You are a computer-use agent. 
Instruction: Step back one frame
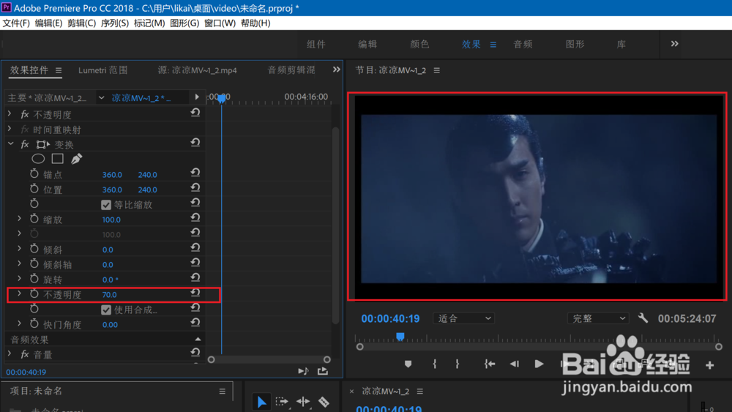(x=514, y=364)
